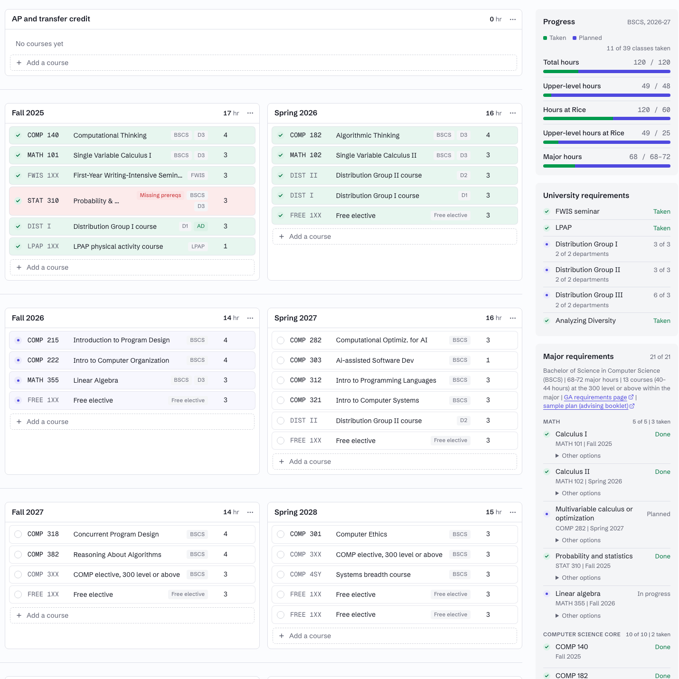Select the LPAP physical activity course row
Screen dimensions: 679x679
click(132, 246)
